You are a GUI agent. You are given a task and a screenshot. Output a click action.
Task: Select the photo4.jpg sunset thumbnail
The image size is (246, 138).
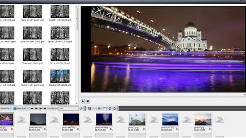point(203,119)
